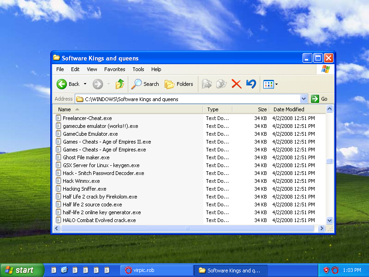Image resolution: width=369 pixels, height=277 pixels.
Task: Sort by the Size column header
Action: tap(251, 109)
